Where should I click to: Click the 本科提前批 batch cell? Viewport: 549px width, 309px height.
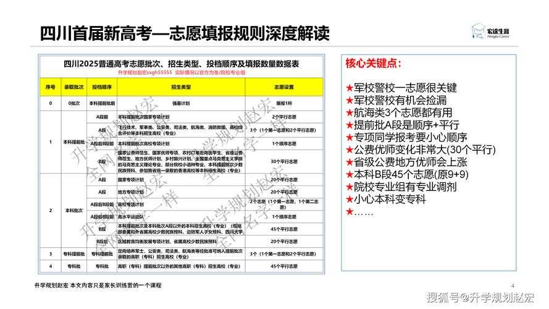[74, 142]
